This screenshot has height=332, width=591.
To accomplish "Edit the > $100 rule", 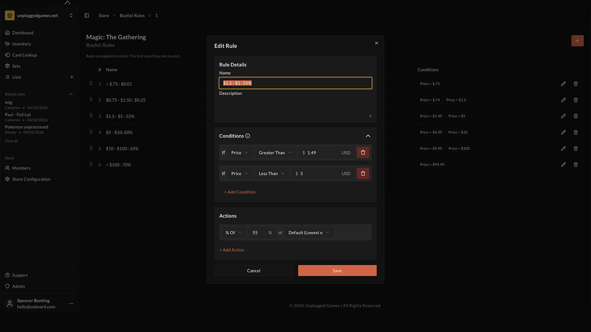I will (x=563, y=165).
